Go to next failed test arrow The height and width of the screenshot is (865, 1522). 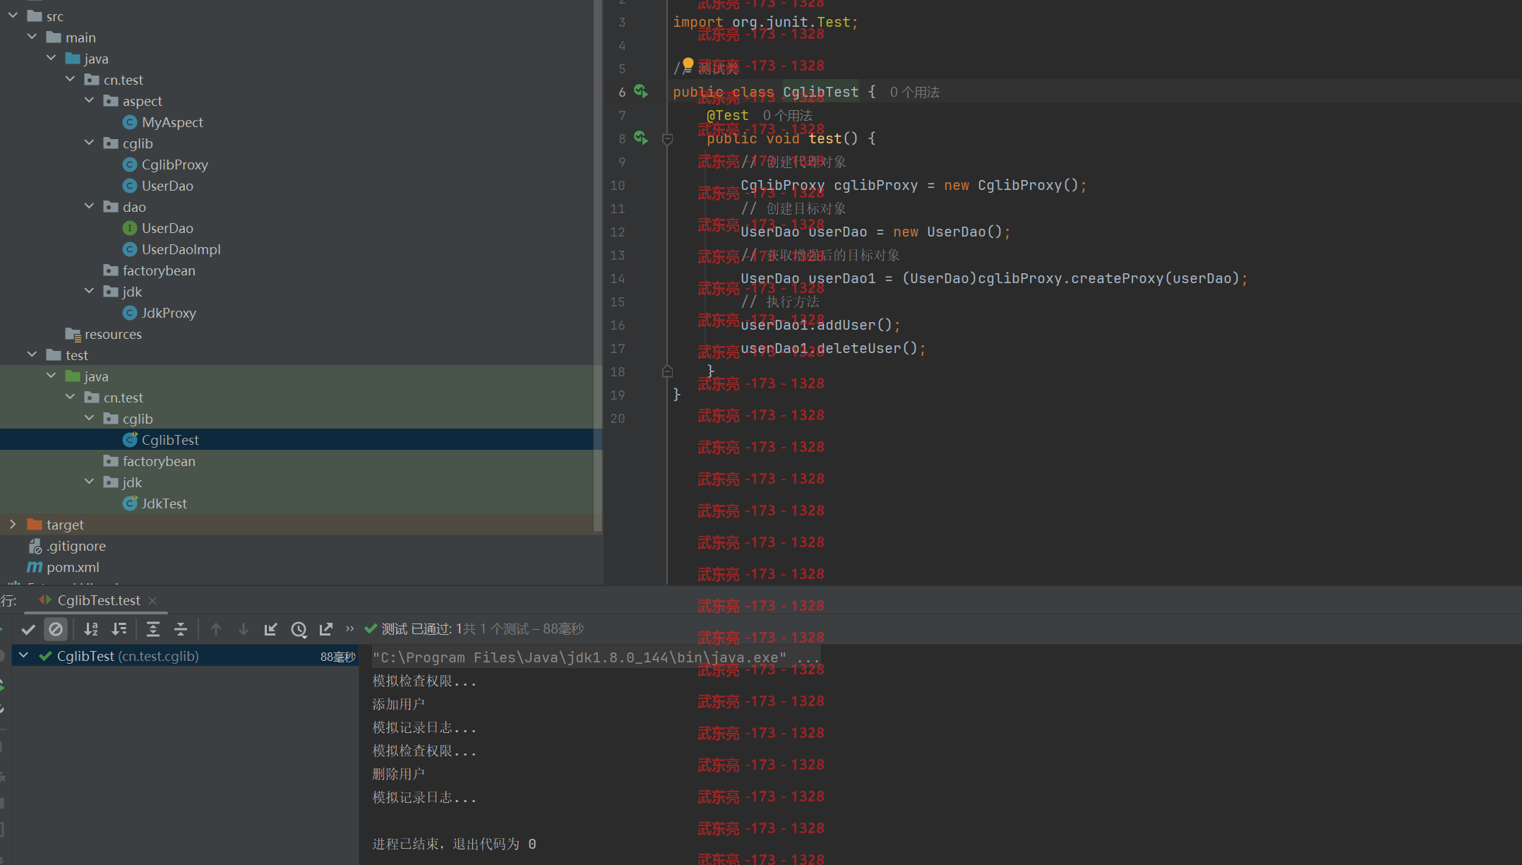pos(244,628)
